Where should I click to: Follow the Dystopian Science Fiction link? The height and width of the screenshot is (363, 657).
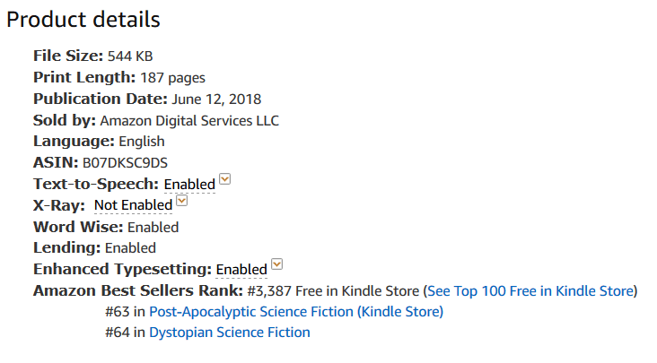(x=229, y=333)
